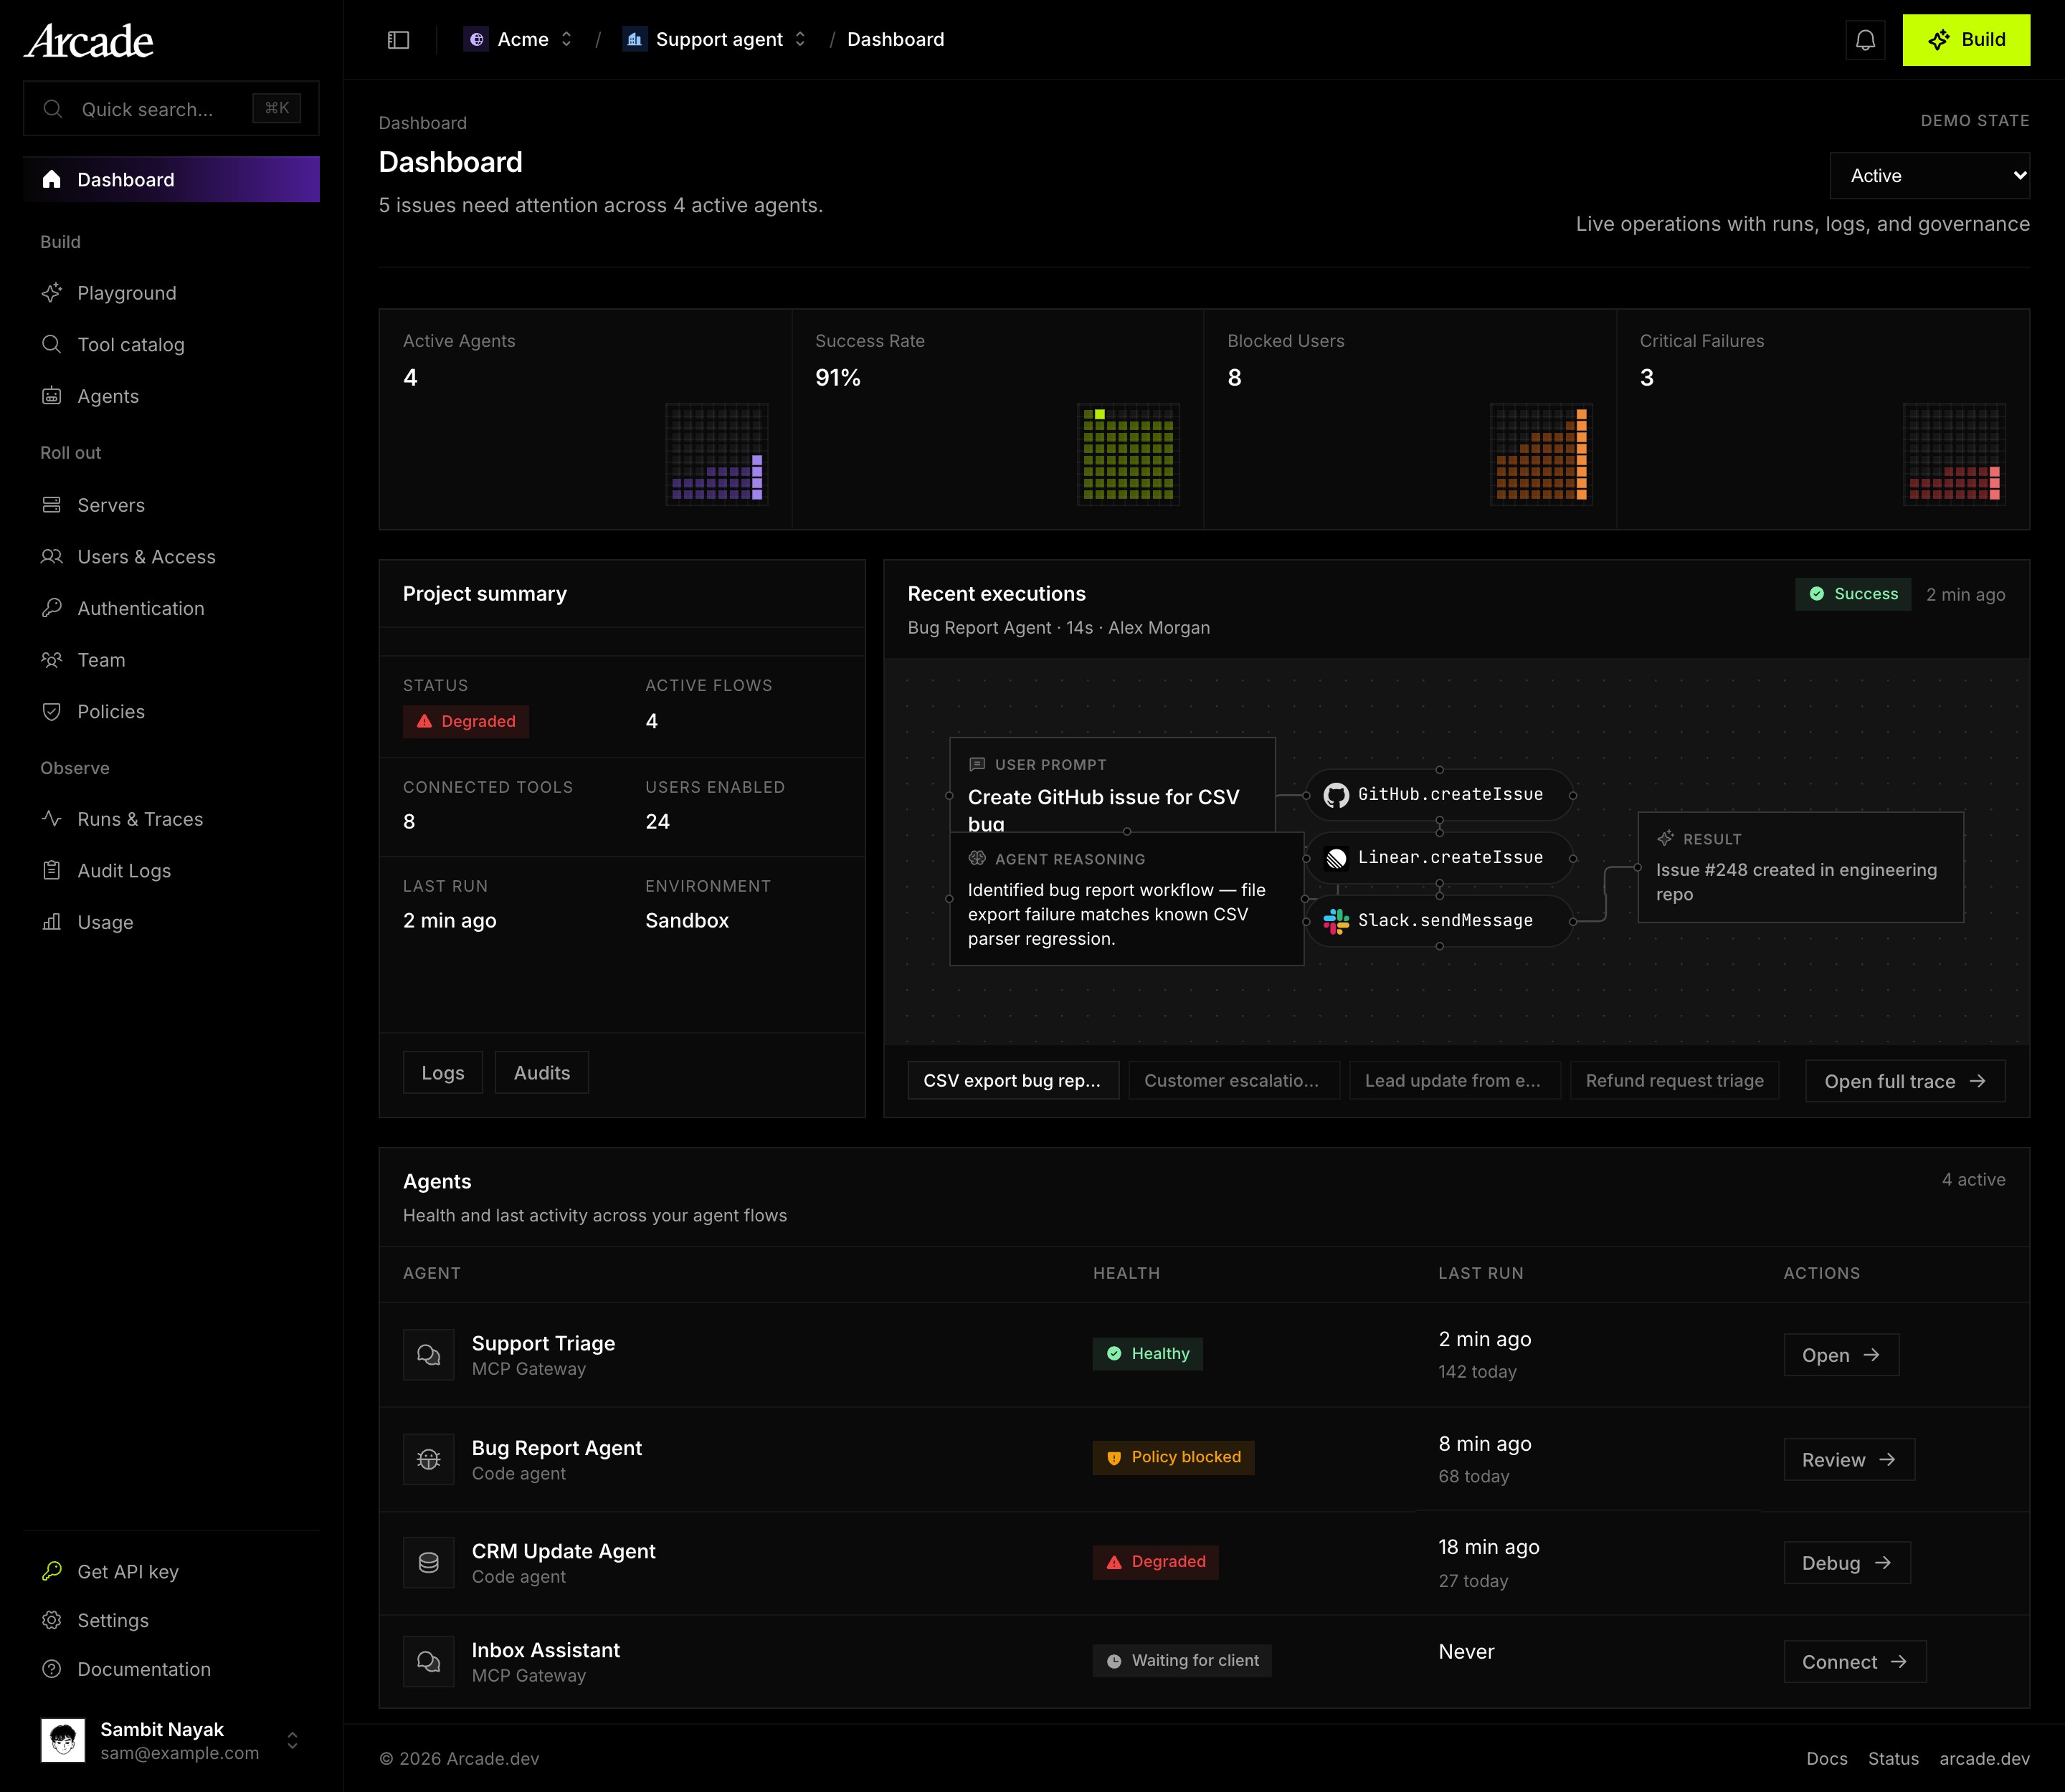This screenshot has width=2065, height=1792.
Task: Click the Authentication key icon
Action: point(52,608)
